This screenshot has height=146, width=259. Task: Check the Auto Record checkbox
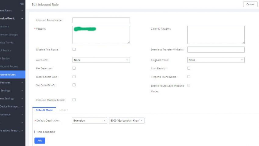[189, 68]
